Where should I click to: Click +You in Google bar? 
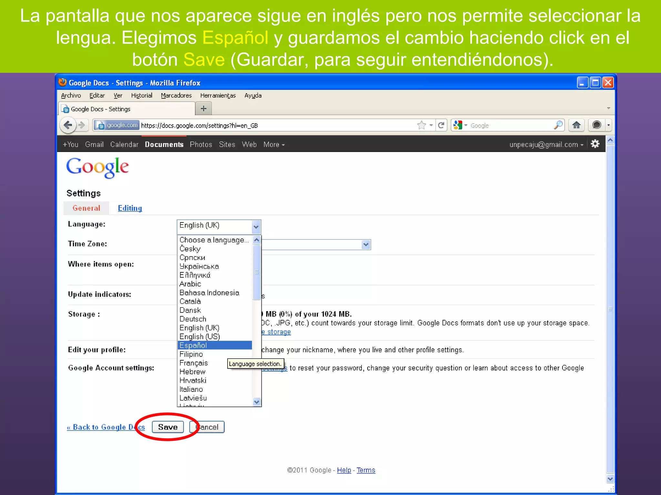coord(71,144)
